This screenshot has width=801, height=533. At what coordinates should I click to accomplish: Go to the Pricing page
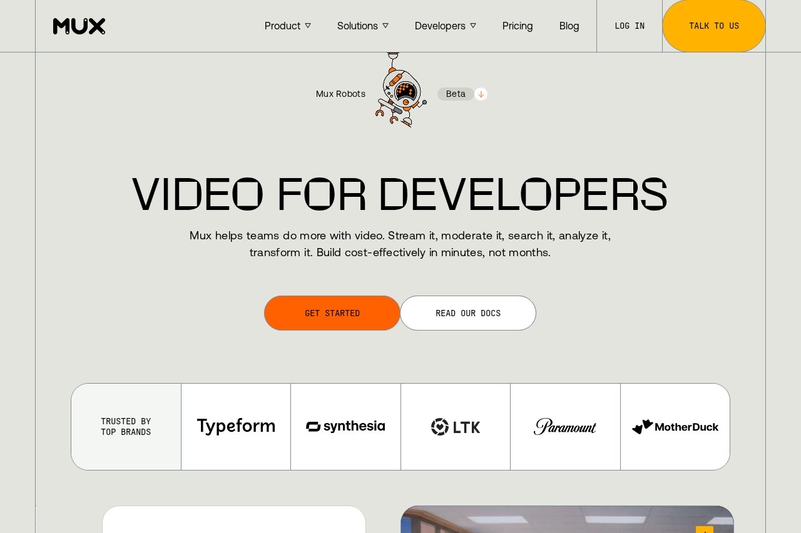[518, 26]
